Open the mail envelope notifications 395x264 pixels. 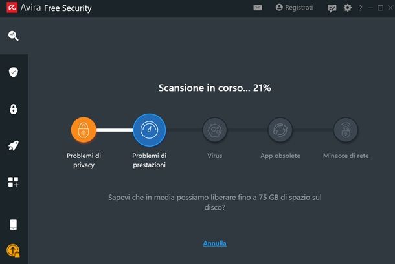coord(258,8)
